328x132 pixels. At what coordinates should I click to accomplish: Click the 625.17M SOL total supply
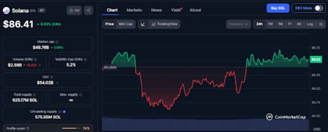(25, 100)
